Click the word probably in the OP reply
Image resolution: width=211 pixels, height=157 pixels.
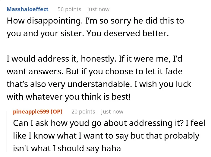182,136
